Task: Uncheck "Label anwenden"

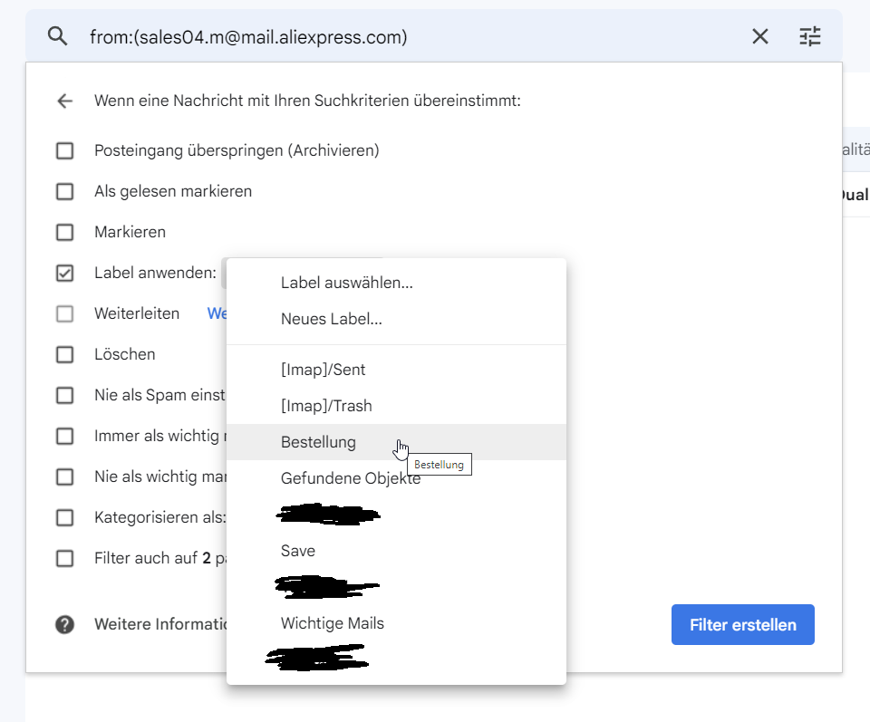Action: pyautogui.click(x=64, y=273)
